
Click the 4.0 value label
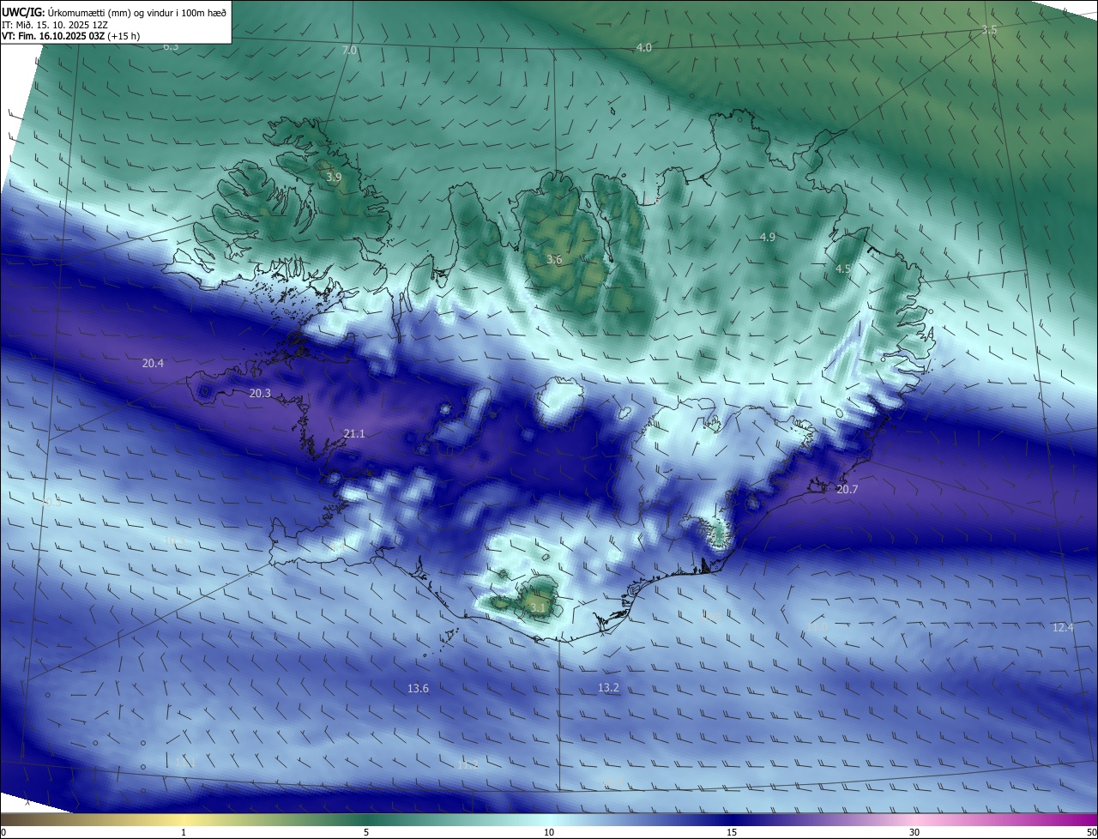643,48
